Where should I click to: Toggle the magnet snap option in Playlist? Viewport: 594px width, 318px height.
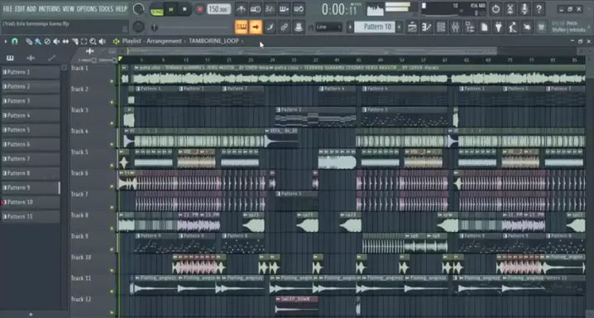pos(14,41)
